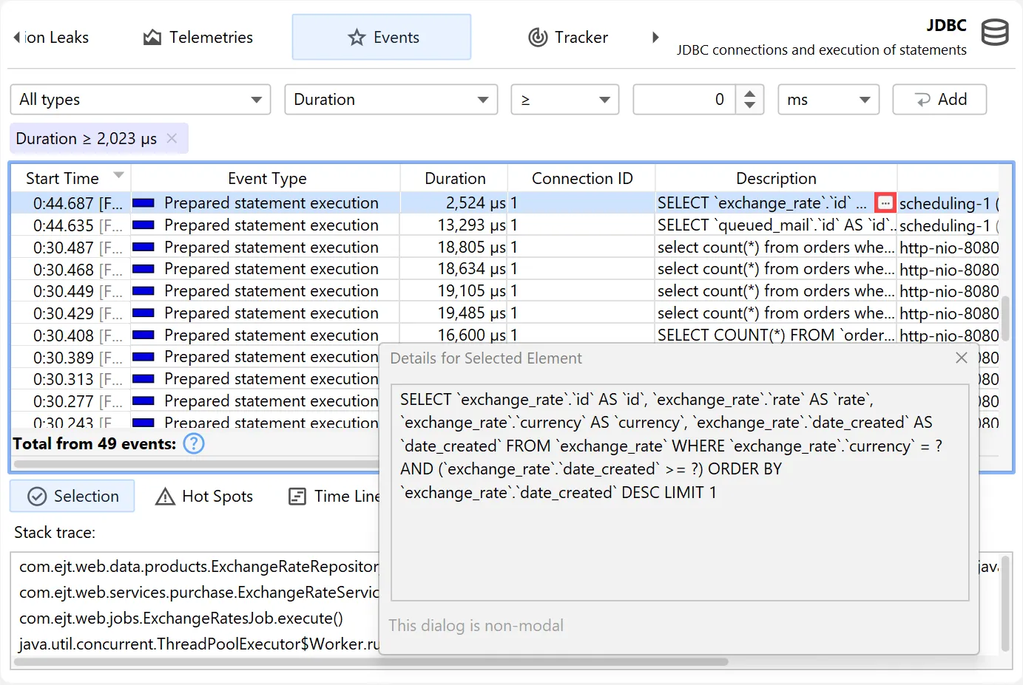Open the help tooltip next to Total from 49 events
The height and width of the screenshot is (685, 1023).
point(193,443)
